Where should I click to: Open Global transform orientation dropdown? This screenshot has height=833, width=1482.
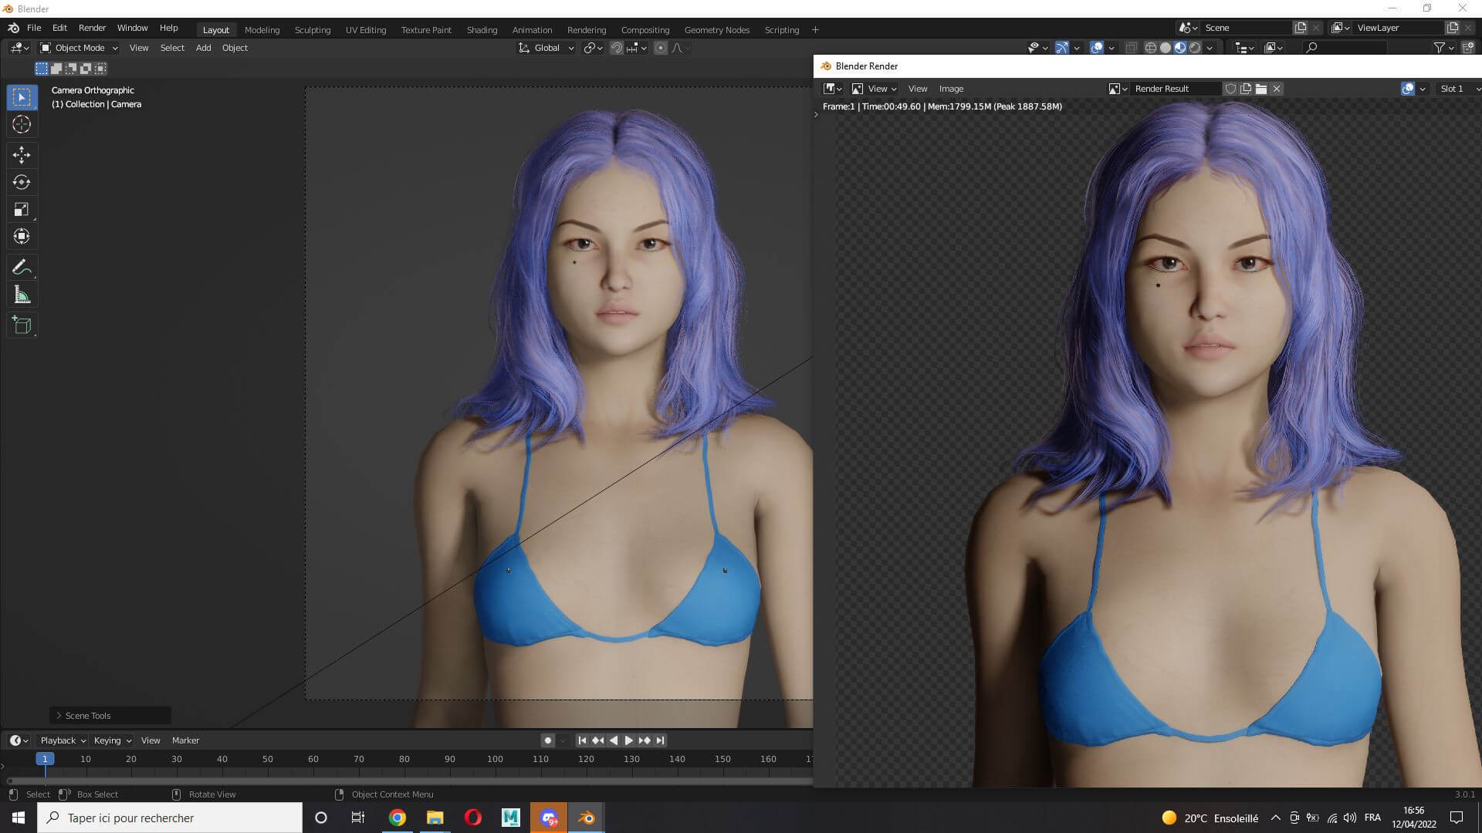(x=546, y=48)
